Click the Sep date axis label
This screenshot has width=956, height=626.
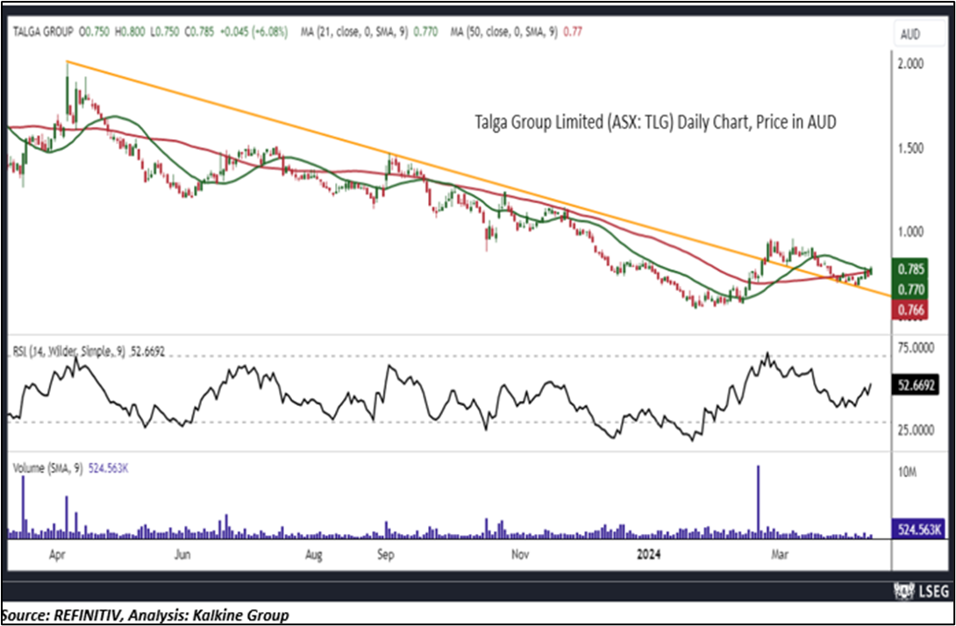pyautogui.click(x=386, y=555)
